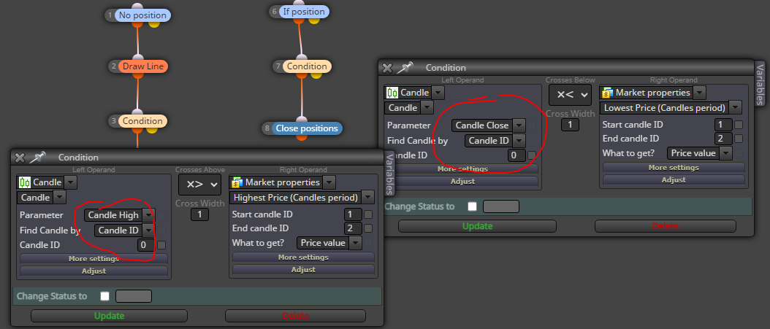Open right operand More settings, lower-left panel
This screenshot has height=329, width=770.
click(x=303, y=257)
